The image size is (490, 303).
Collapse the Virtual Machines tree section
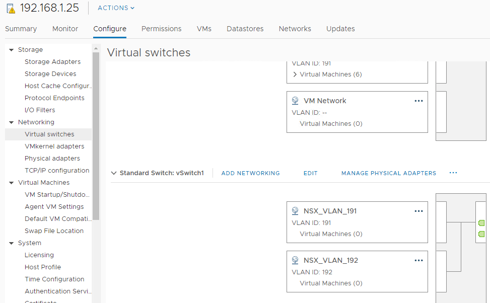pos(12,183)
